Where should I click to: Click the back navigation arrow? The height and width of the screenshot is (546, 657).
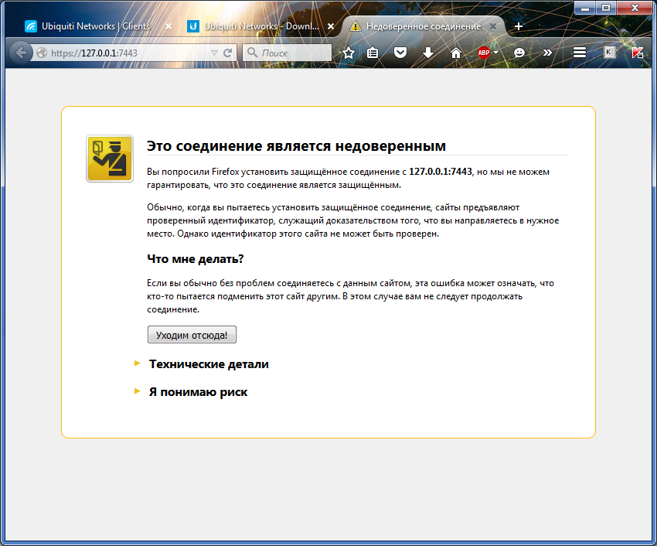(x=21, y=53)
